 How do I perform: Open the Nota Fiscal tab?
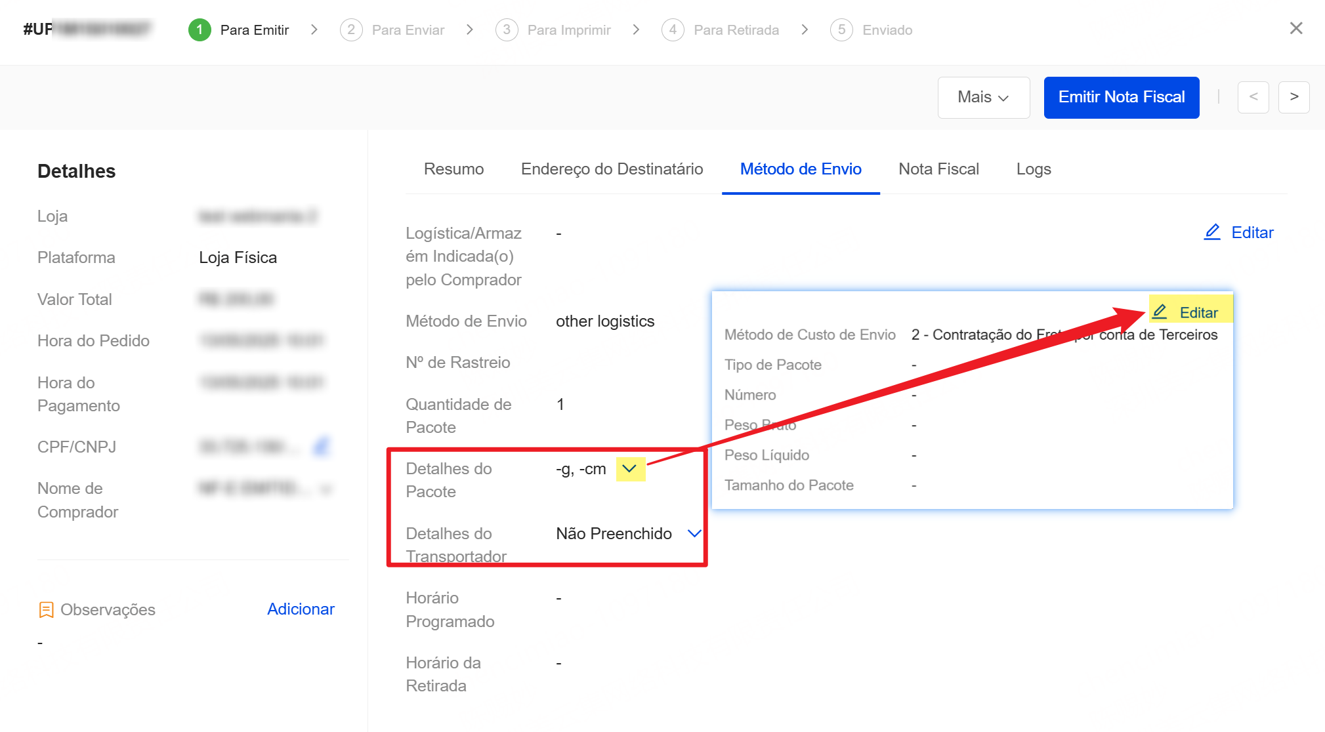click(938, 169)
